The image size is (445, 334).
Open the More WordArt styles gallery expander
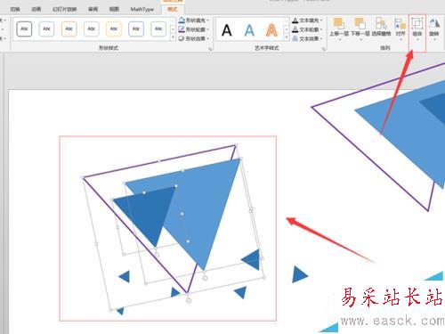pos(287,37)
